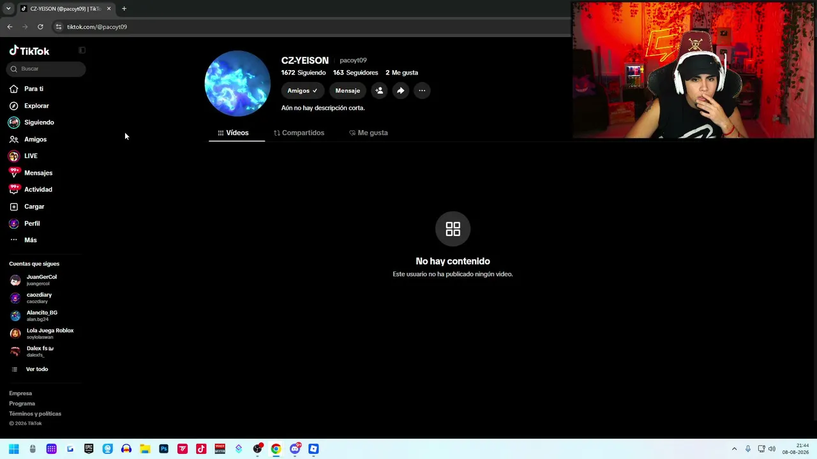Open the Windows Start menu
817x459 pixels.
pos(14,449)
